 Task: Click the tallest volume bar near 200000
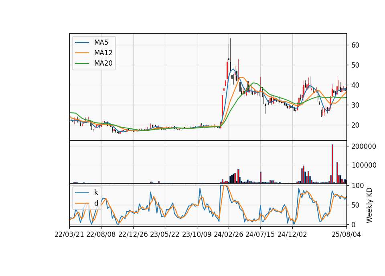coord(332,164)
